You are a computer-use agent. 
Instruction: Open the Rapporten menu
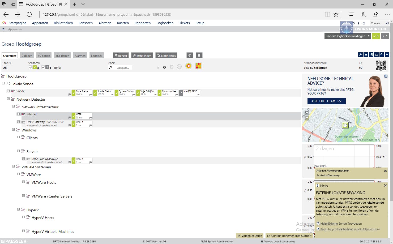click(x=143, y=23)
